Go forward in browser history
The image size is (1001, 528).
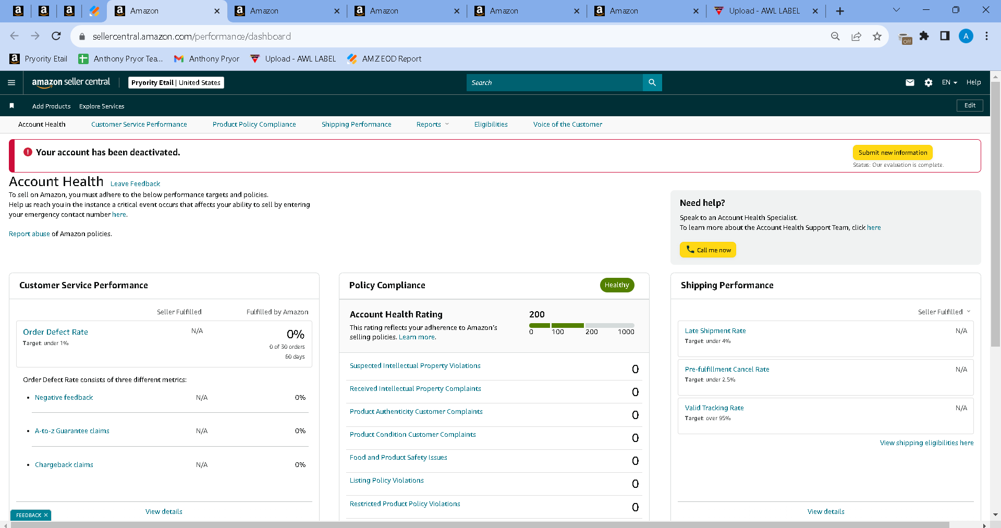tap(35, 36)
